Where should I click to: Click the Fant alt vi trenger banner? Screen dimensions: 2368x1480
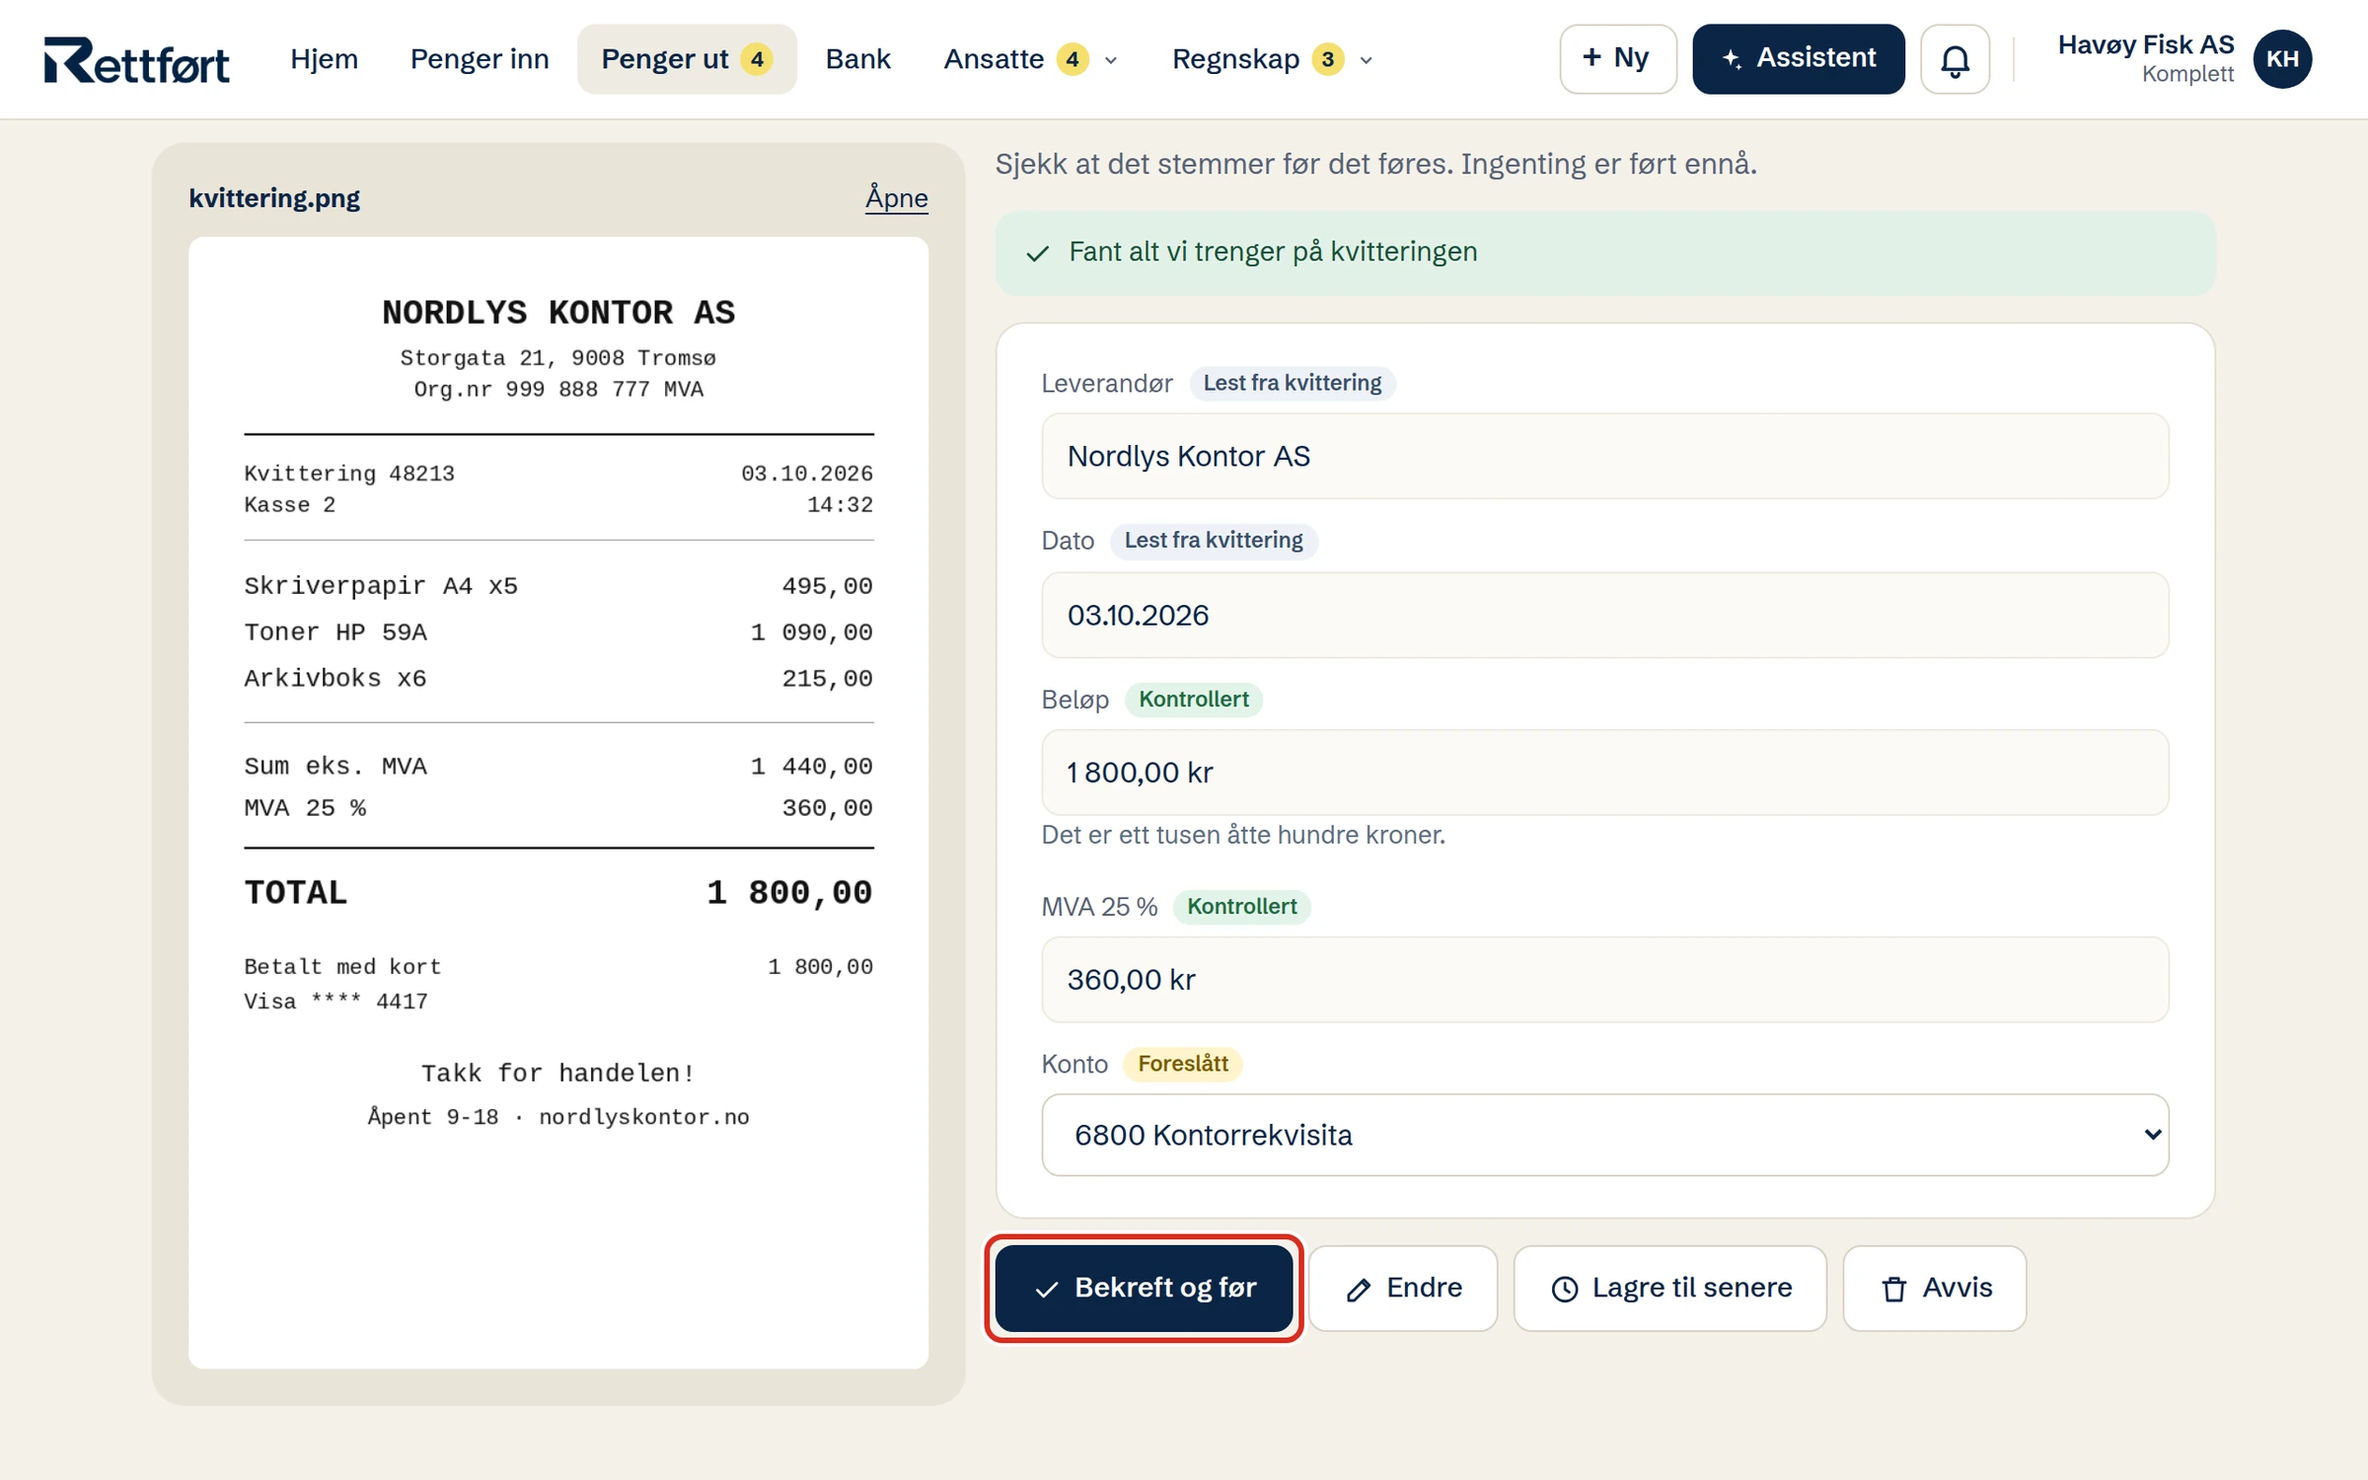point(1604,253)
